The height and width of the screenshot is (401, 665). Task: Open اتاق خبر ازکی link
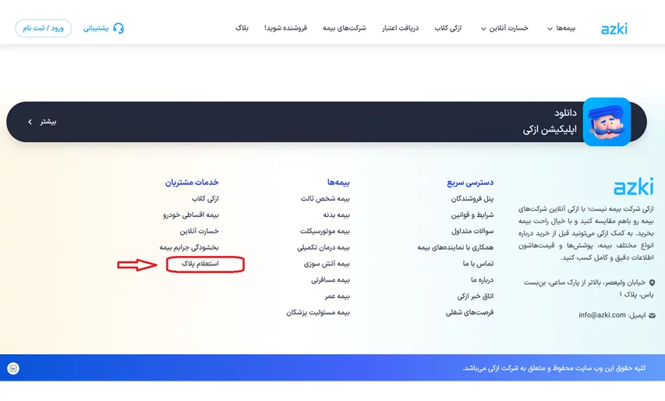[x=476, y=296]
